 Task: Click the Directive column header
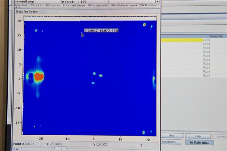216,36
